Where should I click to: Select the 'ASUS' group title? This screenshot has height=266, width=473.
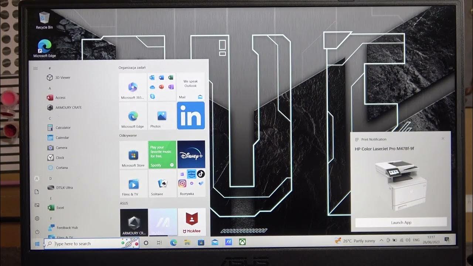tap(124, 203)
